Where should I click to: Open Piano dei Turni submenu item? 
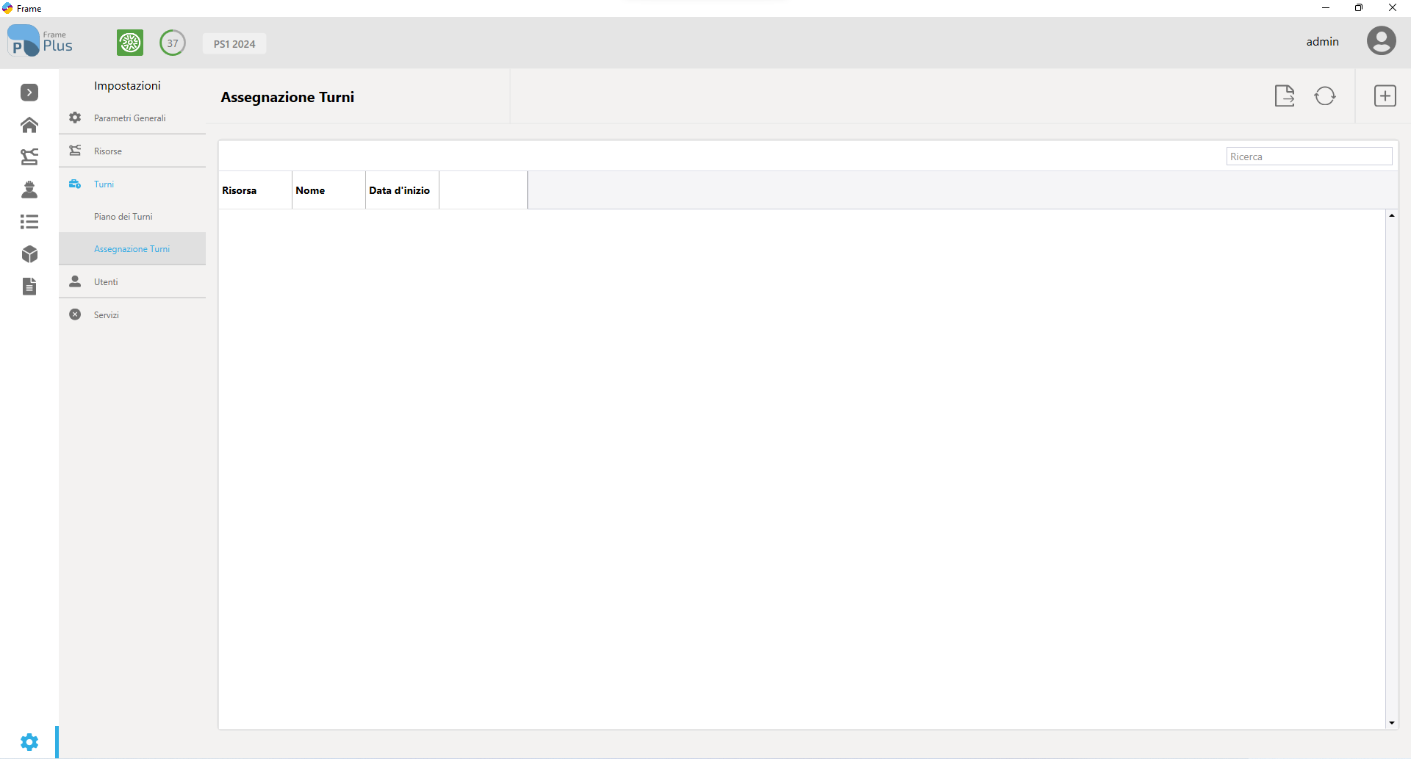[132, 217]
